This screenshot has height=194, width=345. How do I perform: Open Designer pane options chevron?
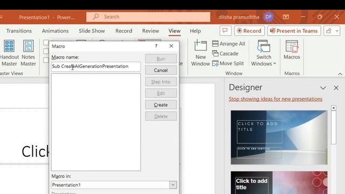pos(323,88)
